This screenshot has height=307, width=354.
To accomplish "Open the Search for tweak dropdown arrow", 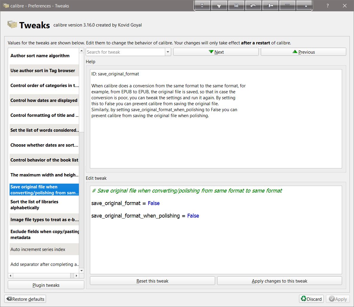I will pyautogui.click(x=168, y=52).
